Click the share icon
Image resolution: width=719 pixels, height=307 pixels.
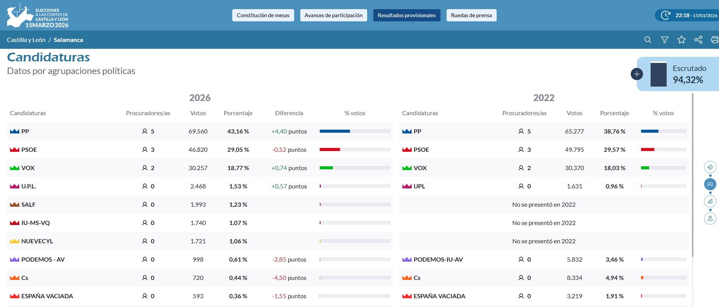pyautogui.click(x=698, y=40)
